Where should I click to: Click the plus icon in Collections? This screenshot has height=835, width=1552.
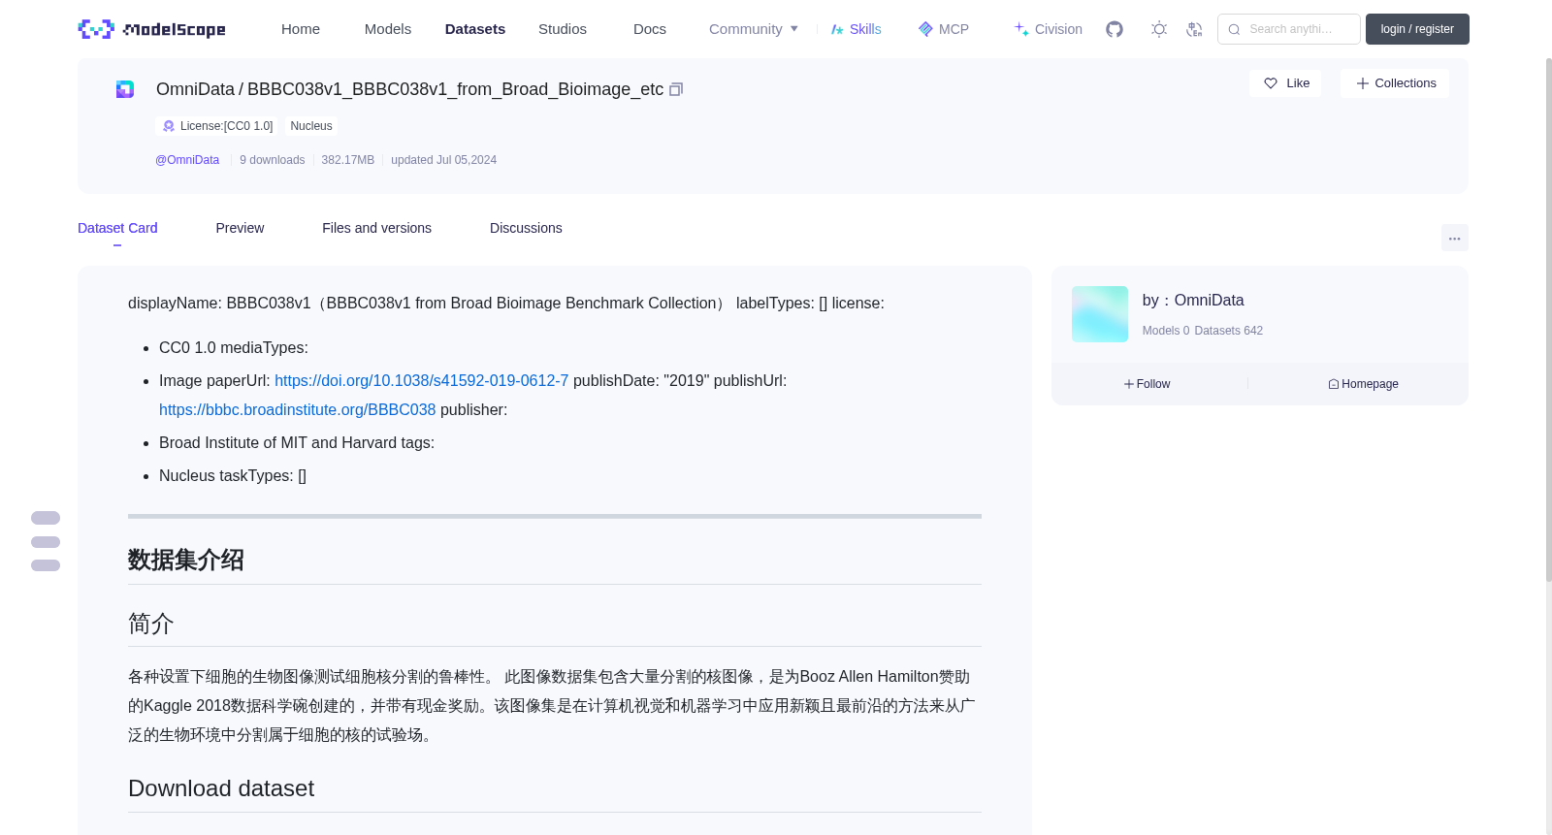[1362, 83]
